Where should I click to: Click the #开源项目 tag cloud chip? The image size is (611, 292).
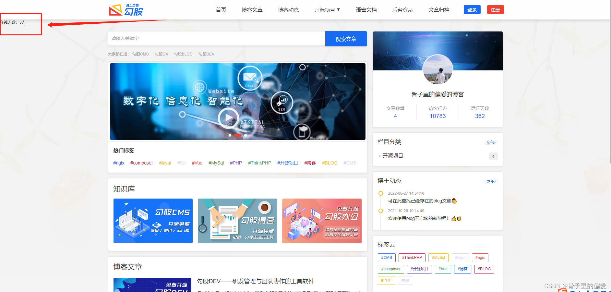[x=419, y=269]
